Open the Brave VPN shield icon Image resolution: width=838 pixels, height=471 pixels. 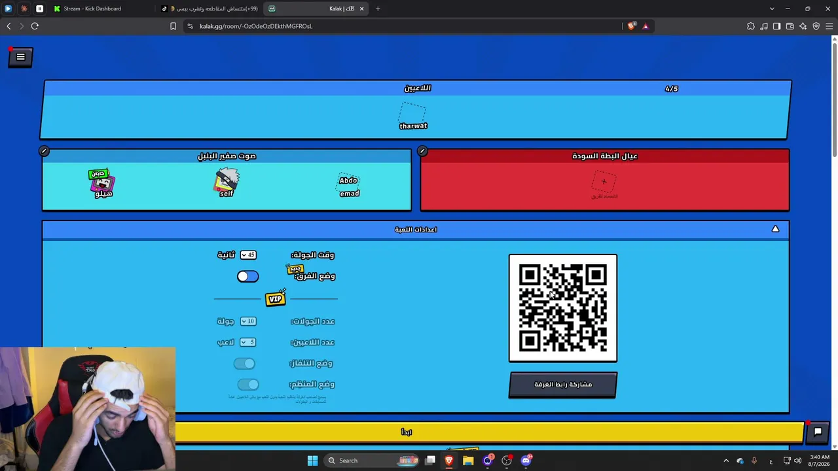(816, 26)
